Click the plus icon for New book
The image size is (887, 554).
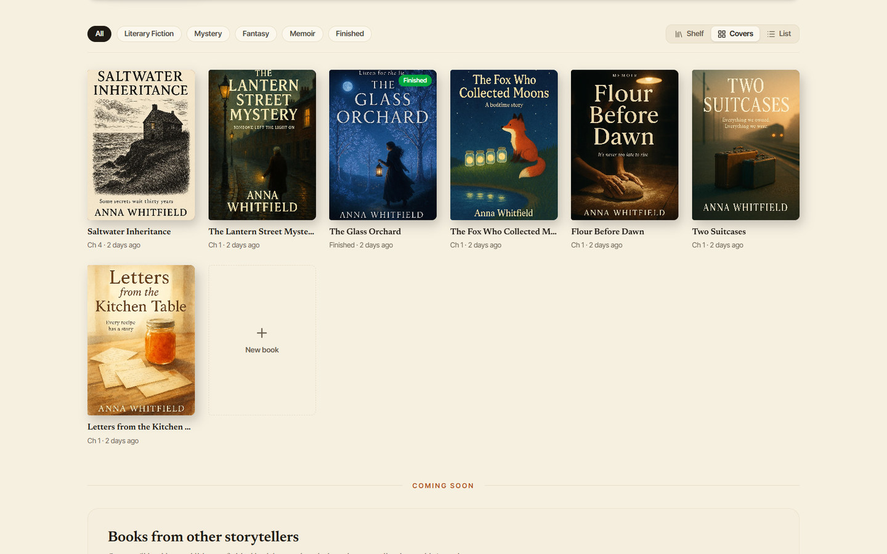(x=262, y=333)
